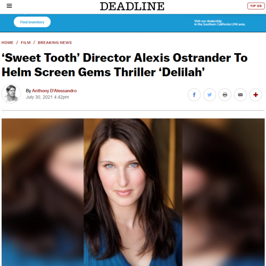Click the 'By' label before the author name
Screen dimensions: 266x266
pyautogui.click(x=28, y=91)
